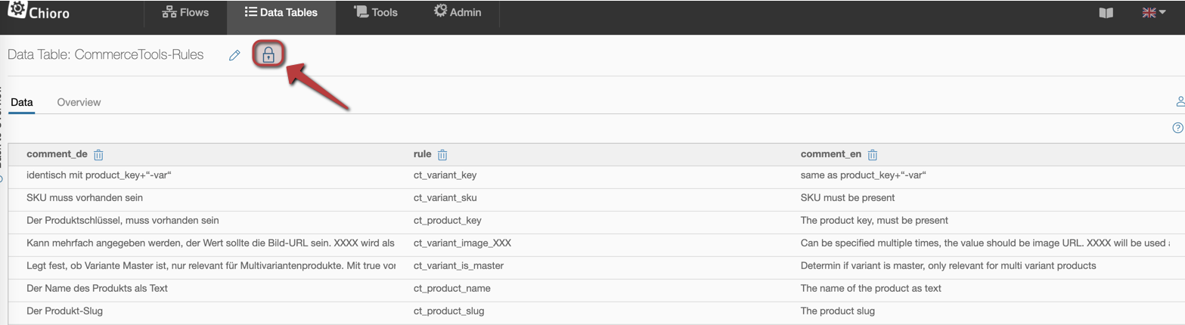Image resolution: width=1185 pixels, height=325 pixels.
Task: Click the user icon at right edge
Action: tap(1180, 101)
